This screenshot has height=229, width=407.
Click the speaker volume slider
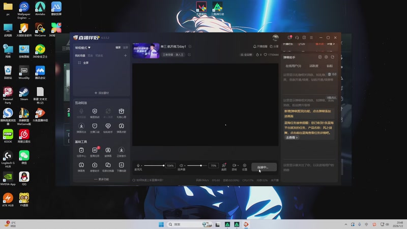(x=197, y=165)
